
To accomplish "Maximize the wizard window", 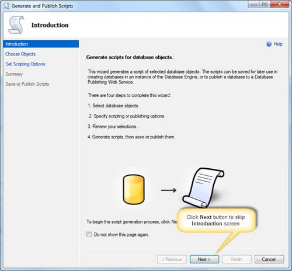I will 265,4.
